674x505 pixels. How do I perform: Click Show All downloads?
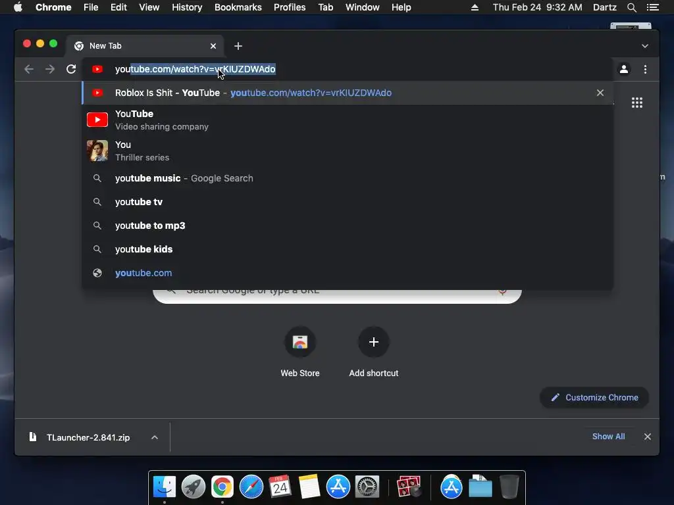(608, 437)
